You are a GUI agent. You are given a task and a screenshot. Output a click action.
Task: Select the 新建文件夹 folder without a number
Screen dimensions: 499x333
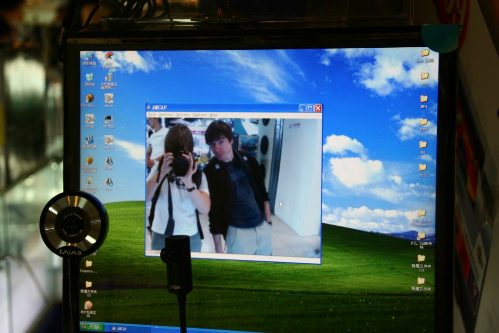pyautogui.click(x=421, y=284)
